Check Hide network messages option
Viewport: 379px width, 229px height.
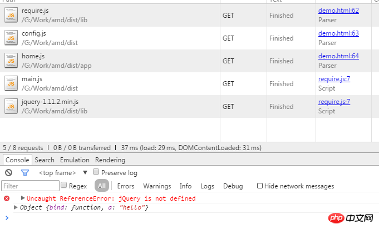[260, 186]
